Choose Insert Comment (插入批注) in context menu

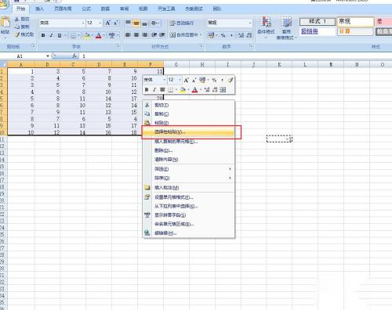coord(188,187)
